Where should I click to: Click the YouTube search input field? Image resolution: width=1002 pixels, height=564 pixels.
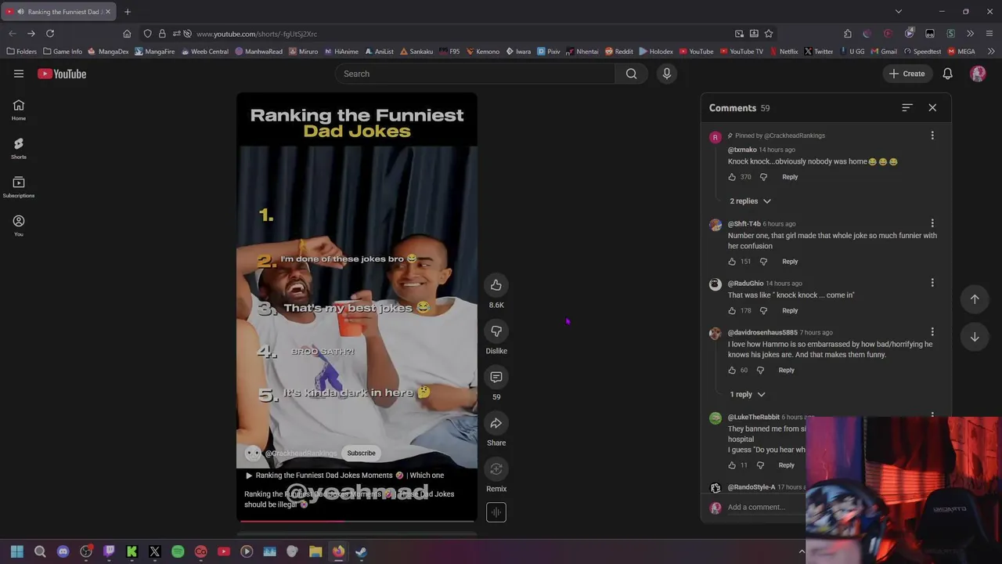475,74
